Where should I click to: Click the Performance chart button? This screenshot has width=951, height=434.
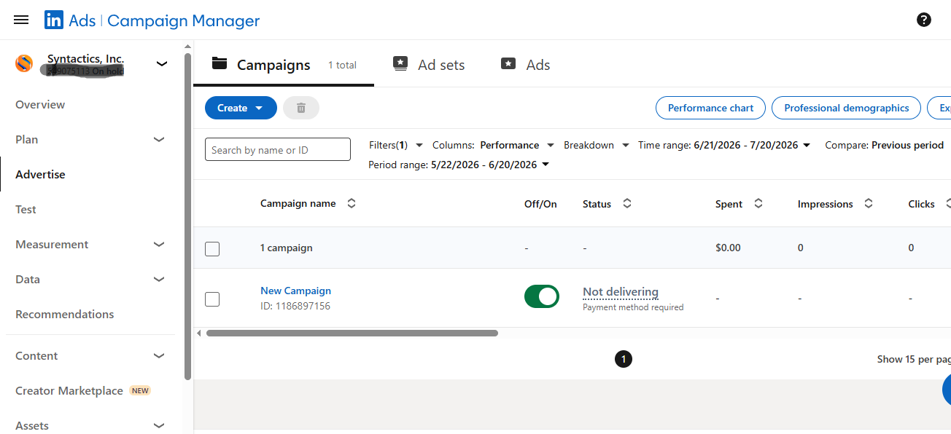[x=710, y=108]
